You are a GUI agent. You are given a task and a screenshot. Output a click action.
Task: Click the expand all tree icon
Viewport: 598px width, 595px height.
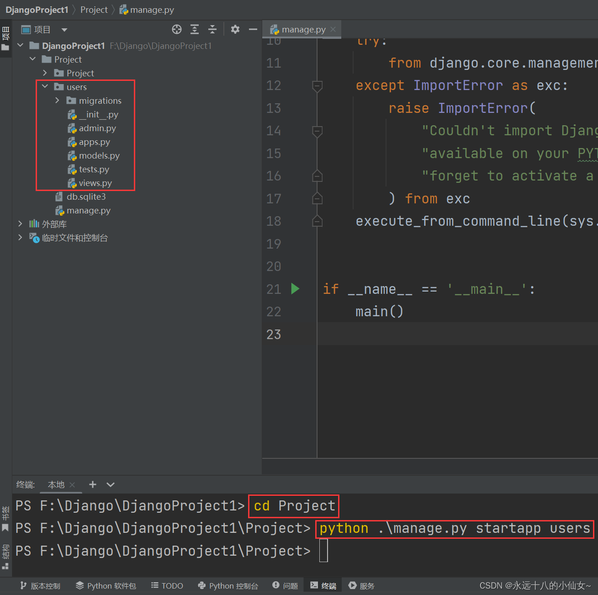tap(195, 30)
